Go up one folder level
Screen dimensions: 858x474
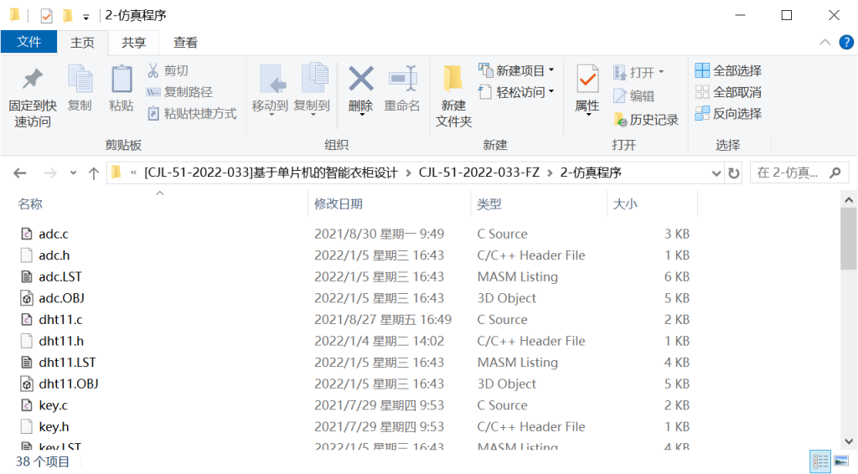tap(94, 173)
